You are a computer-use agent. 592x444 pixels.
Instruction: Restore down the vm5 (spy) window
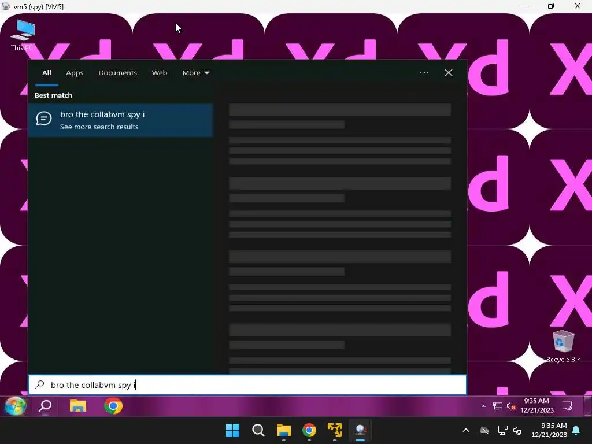point(551,6)
